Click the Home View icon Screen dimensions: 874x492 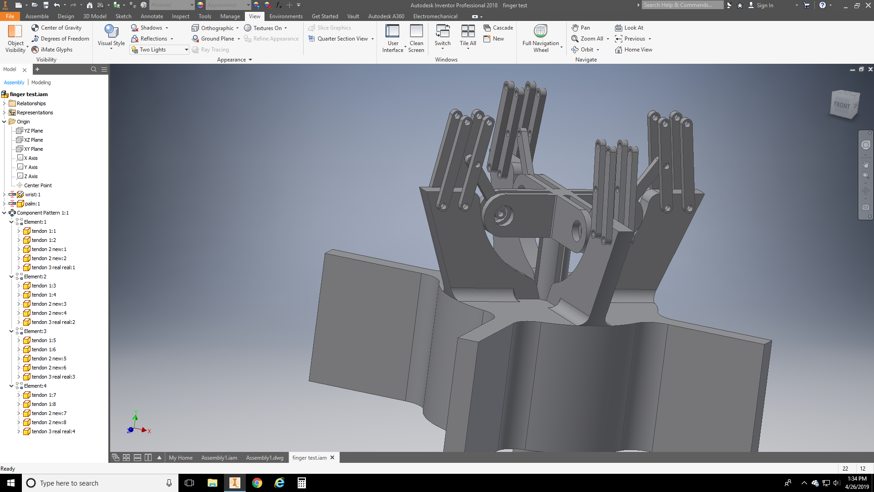619,50
